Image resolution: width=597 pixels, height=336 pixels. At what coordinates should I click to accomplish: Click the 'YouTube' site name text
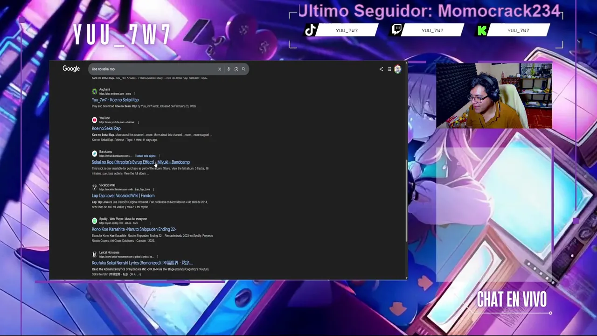(x=104, y=118)
